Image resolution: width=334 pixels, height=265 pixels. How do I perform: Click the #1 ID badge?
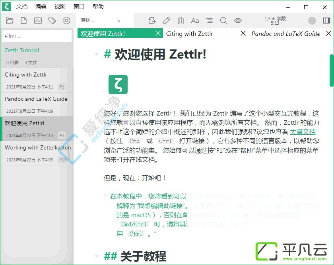pos(62,87)
